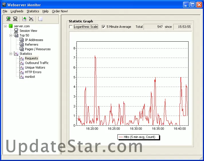Maximize the Webserver Monitor window
Image resolution: width=204 pixels, height=161 pixels.
tap(193, 5)
